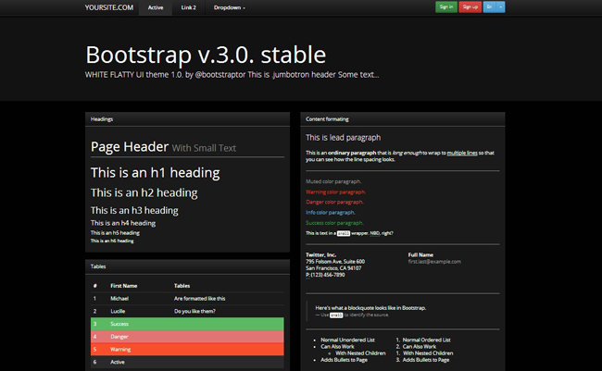Click the Michael table row
This screenshot has width=602, height=371.
(x=187, y=299)
